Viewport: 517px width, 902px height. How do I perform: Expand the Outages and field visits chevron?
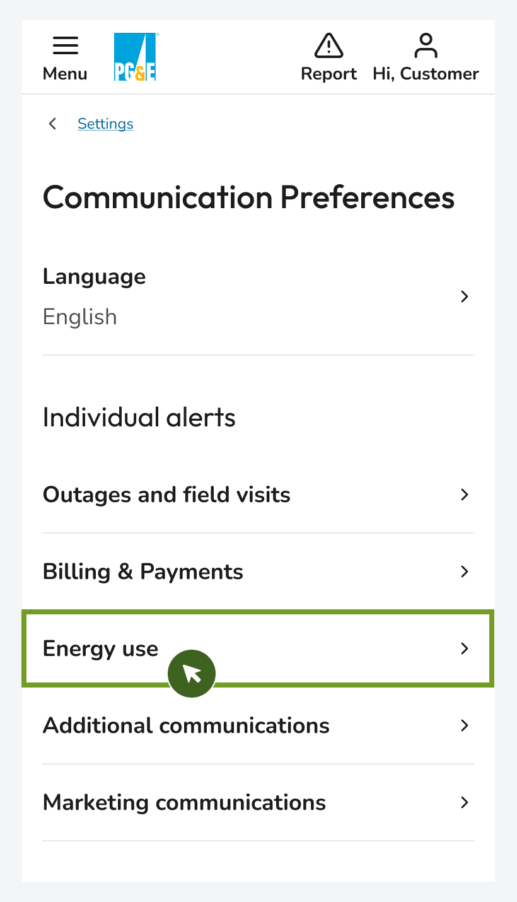tap(465, 495)
